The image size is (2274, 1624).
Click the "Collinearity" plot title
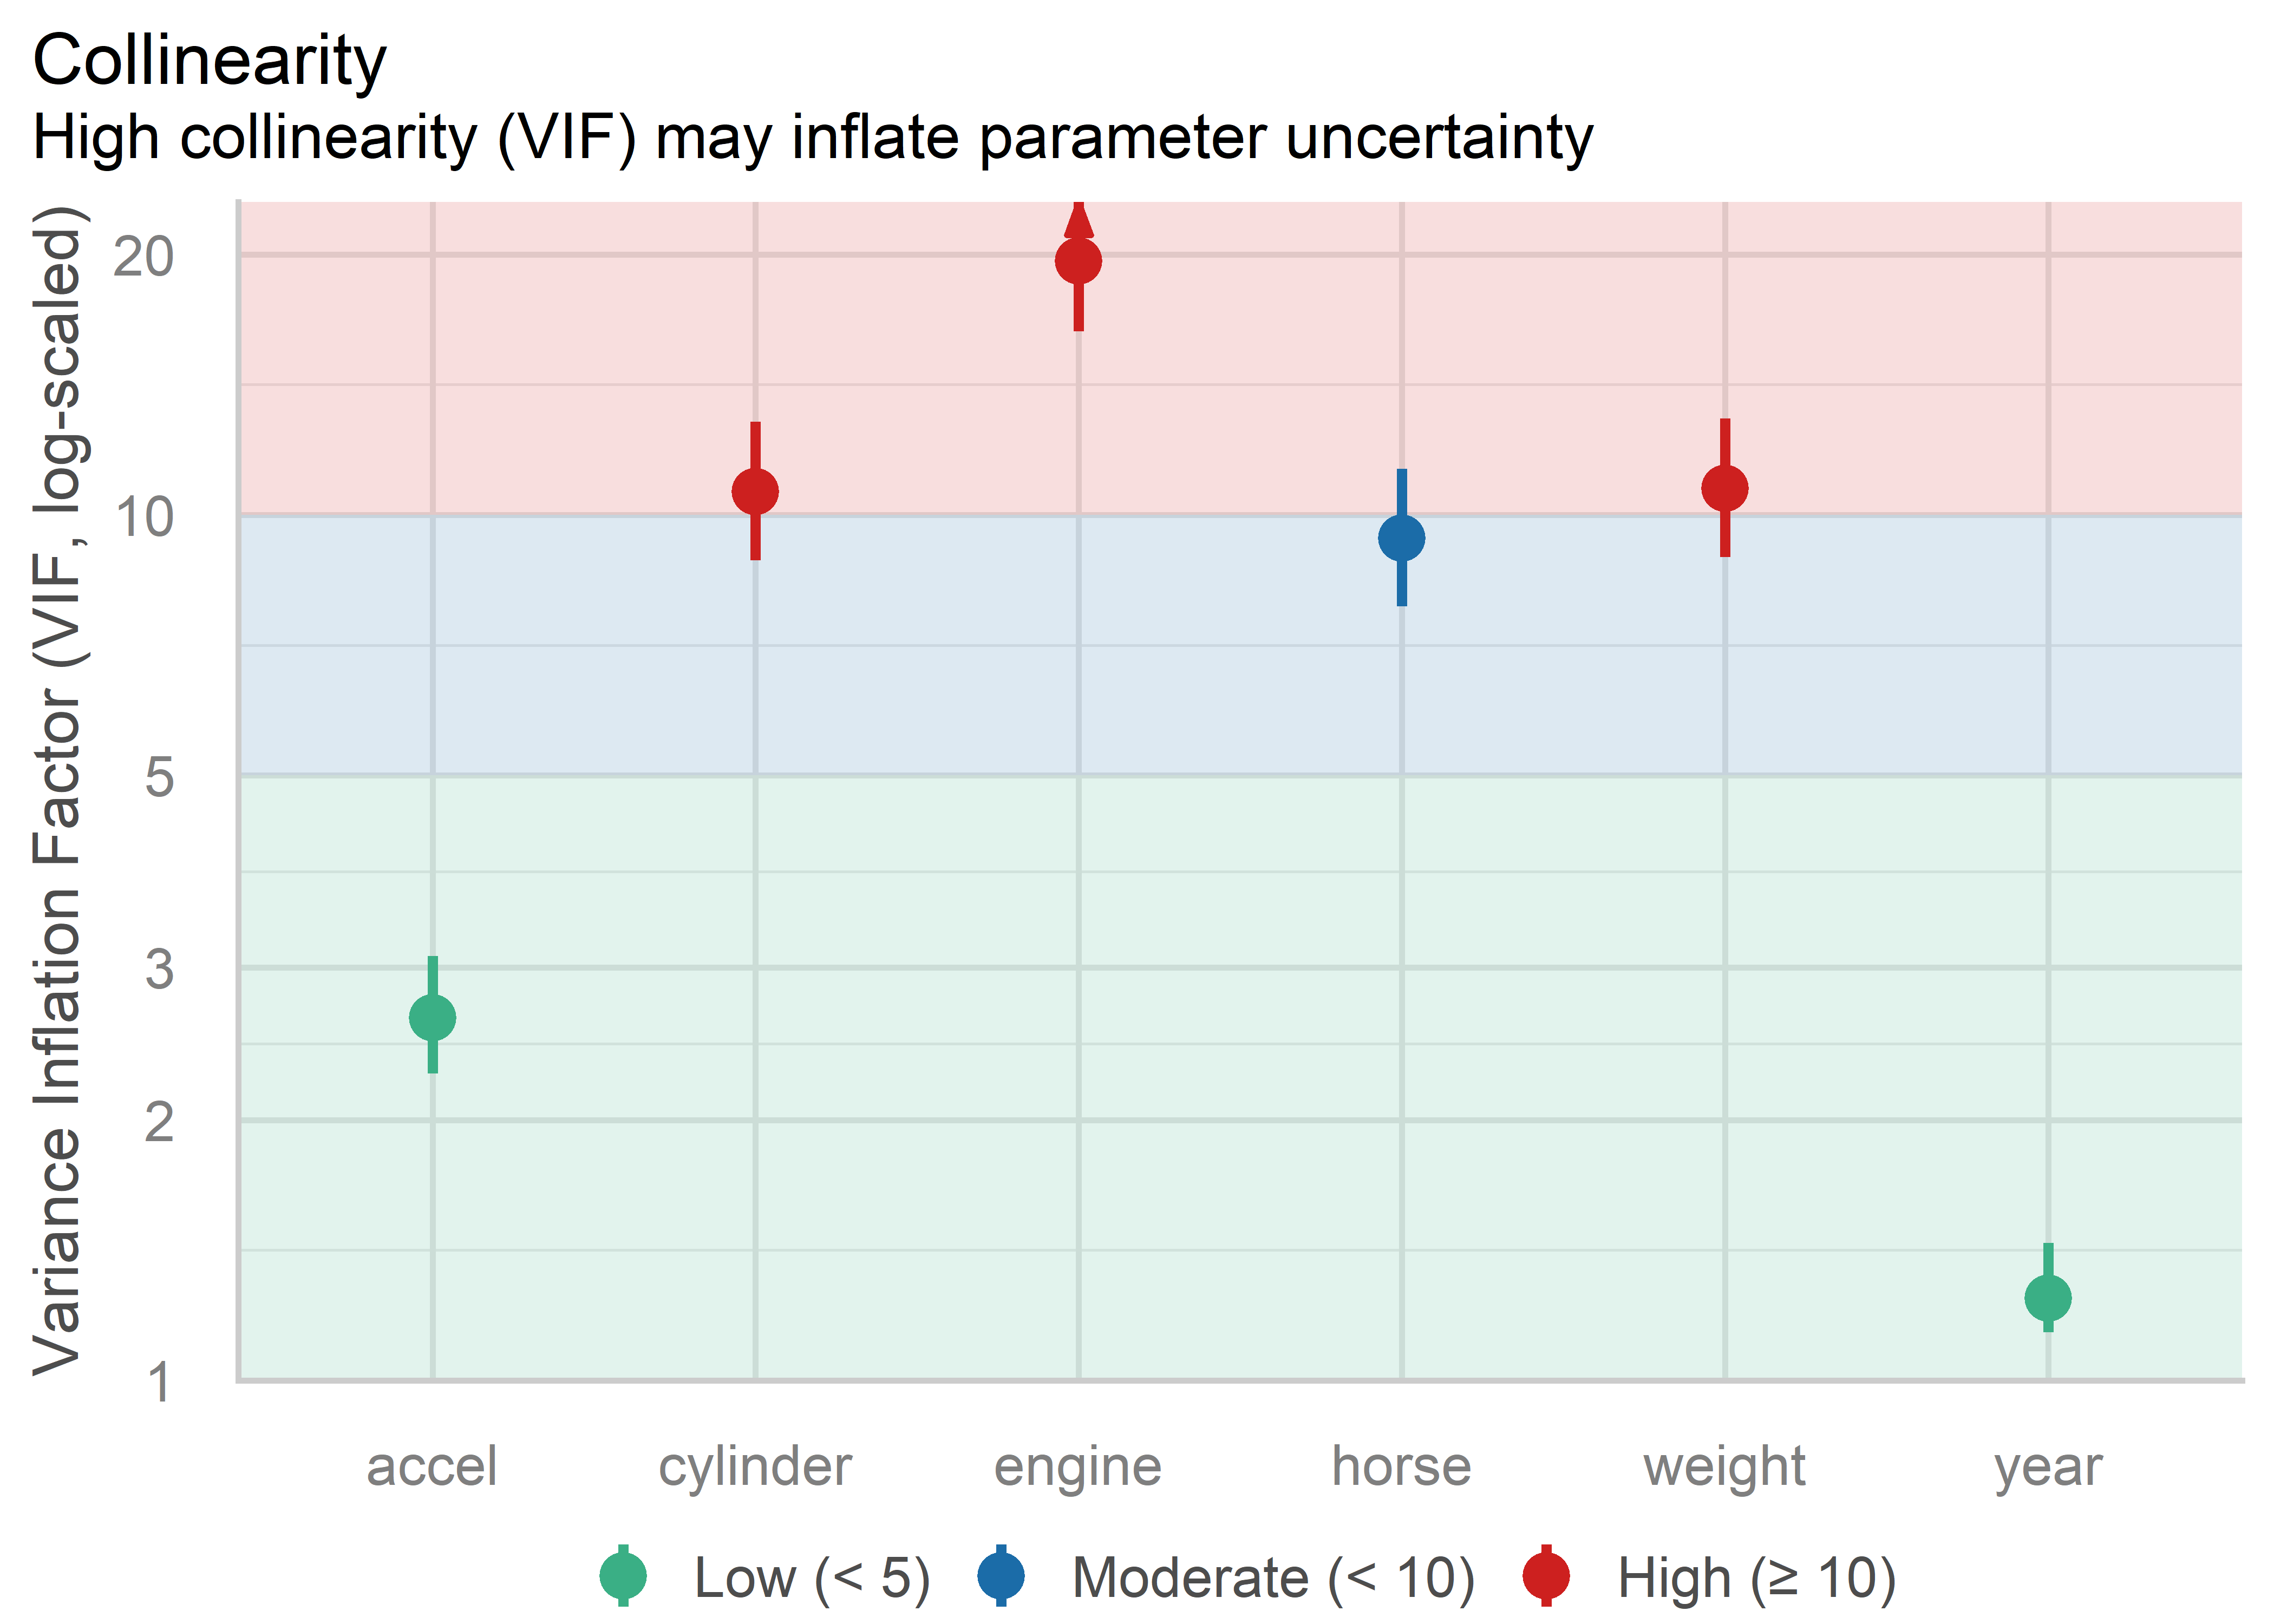coord(210,62)
